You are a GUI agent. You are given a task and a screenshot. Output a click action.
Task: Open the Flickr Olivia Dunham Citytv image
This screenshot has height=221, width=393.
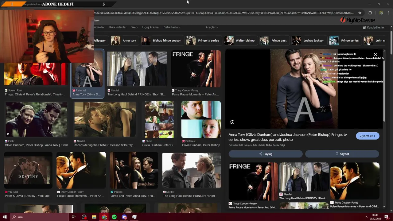pyautogui.click(x=36, y=119)
